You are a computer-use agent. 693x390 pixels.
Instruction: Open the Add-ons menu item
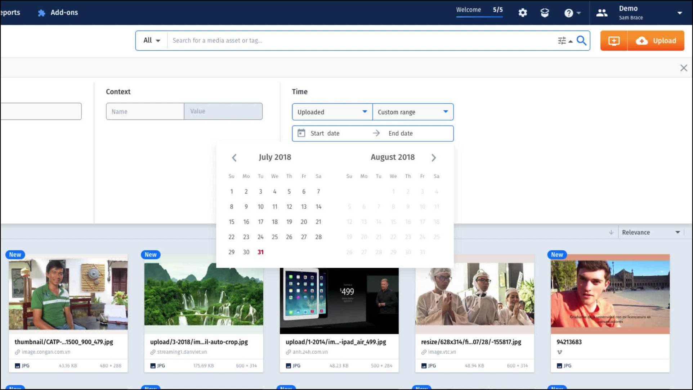[64, 13]
